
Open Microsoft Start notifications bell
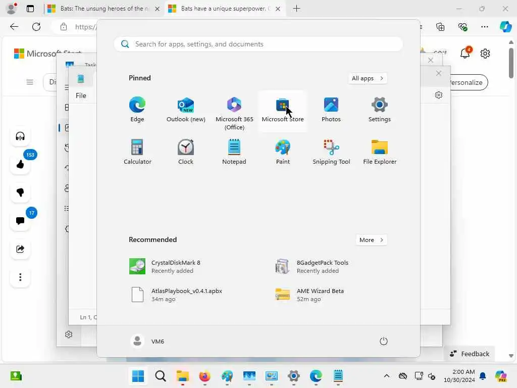tap(465, 53)
